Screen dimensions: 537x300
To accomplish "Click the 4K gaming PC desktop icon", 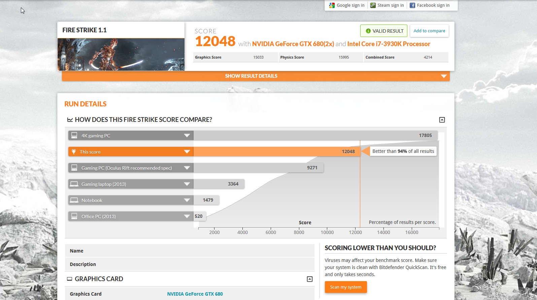I will coord(74,135).
